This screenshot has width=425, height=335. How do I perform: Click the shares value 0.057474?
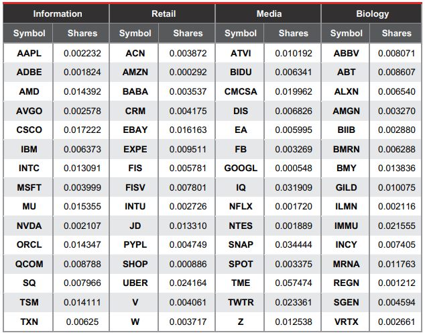pyautogui.click(x=292, y=283)
